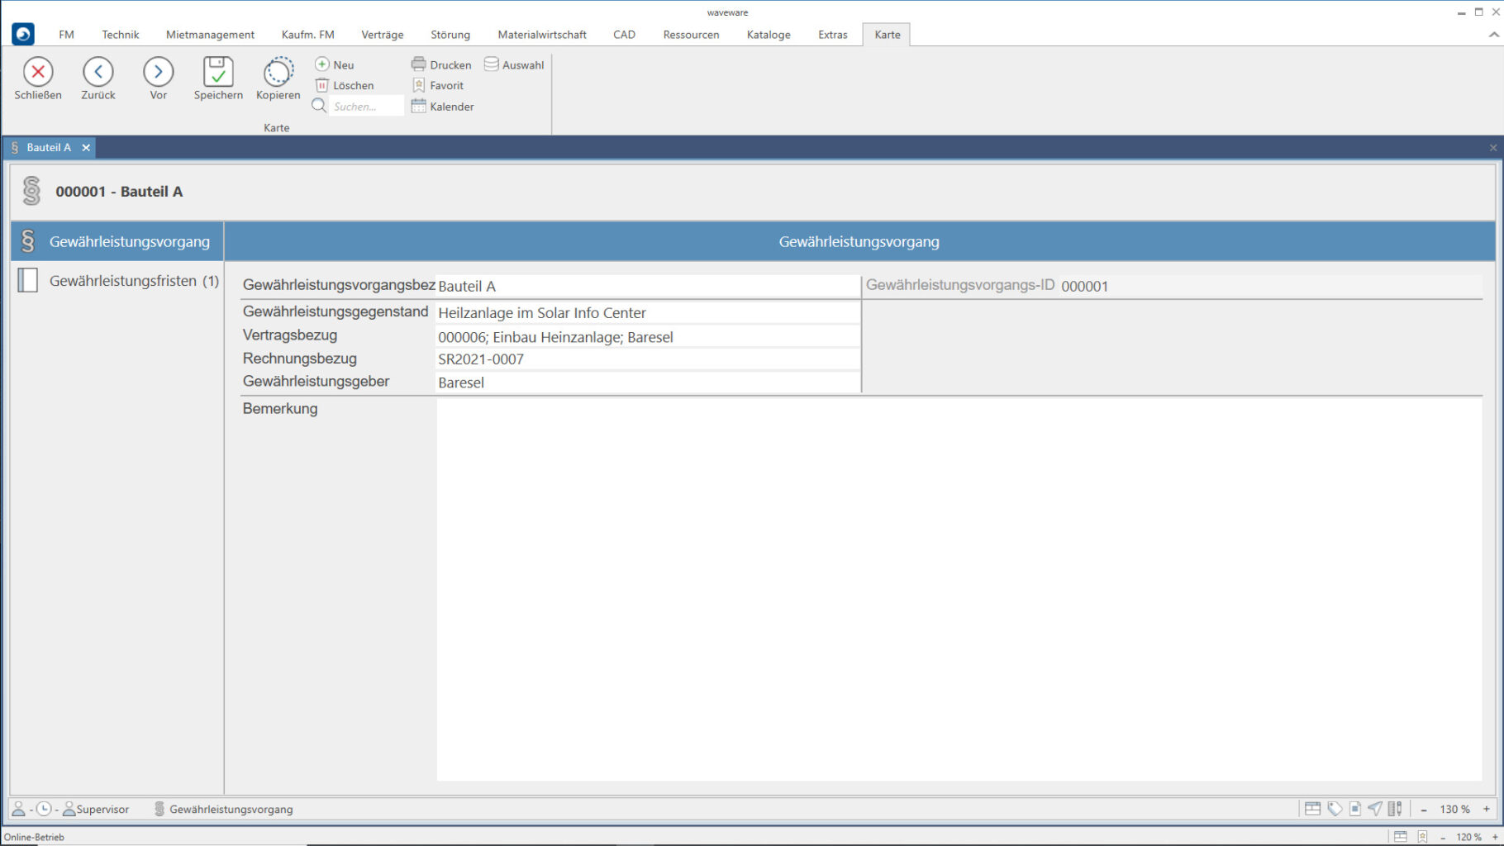Go back with the Zurück arrow
The height and width of the screenshot is (846, 1504).
coord(98,73)
